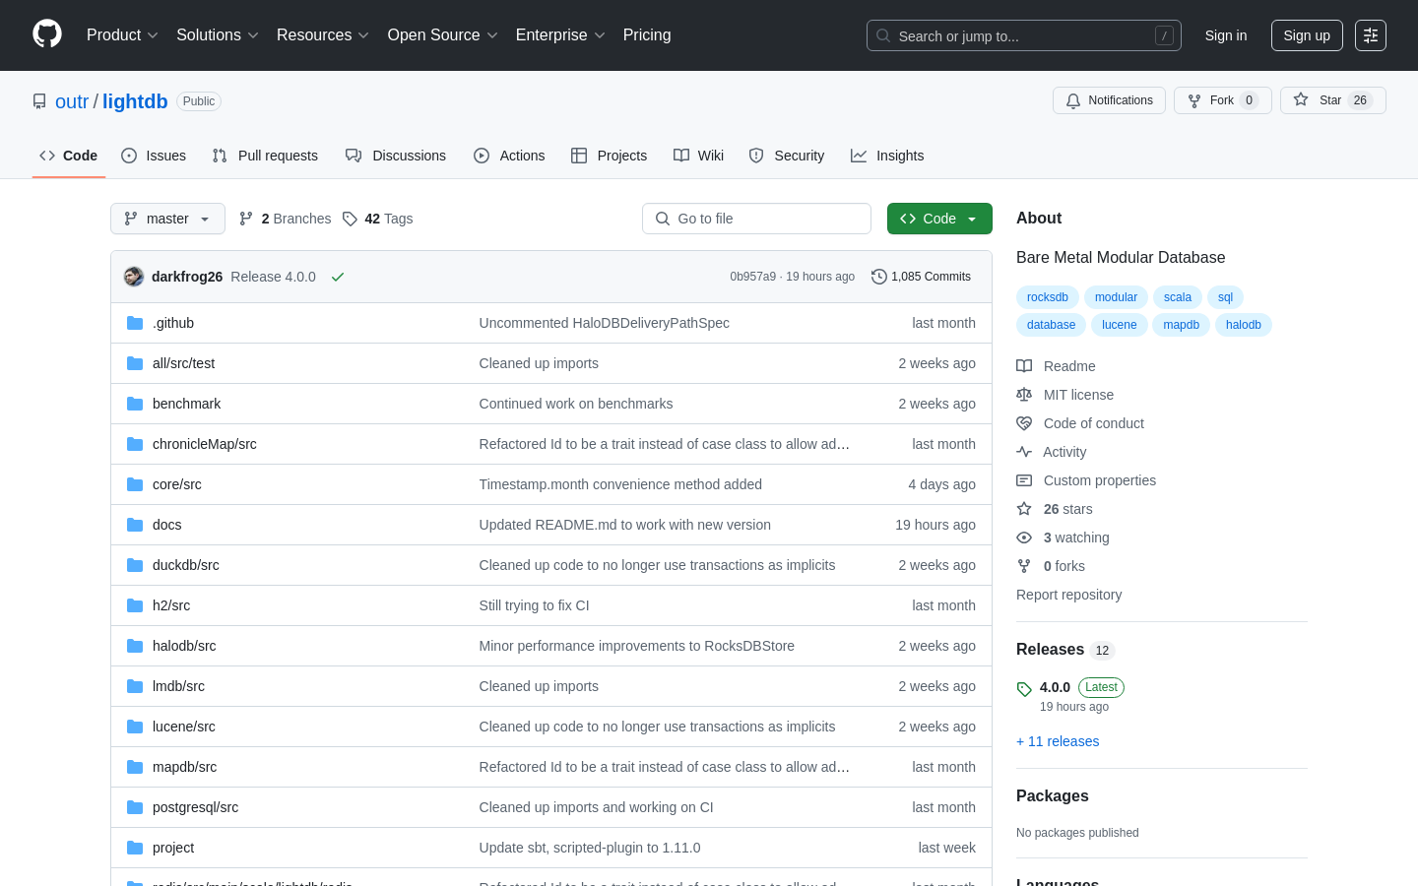Open the postgresql/src folder
This screenshot has height=886, width=1418.
tap(195, 807)
